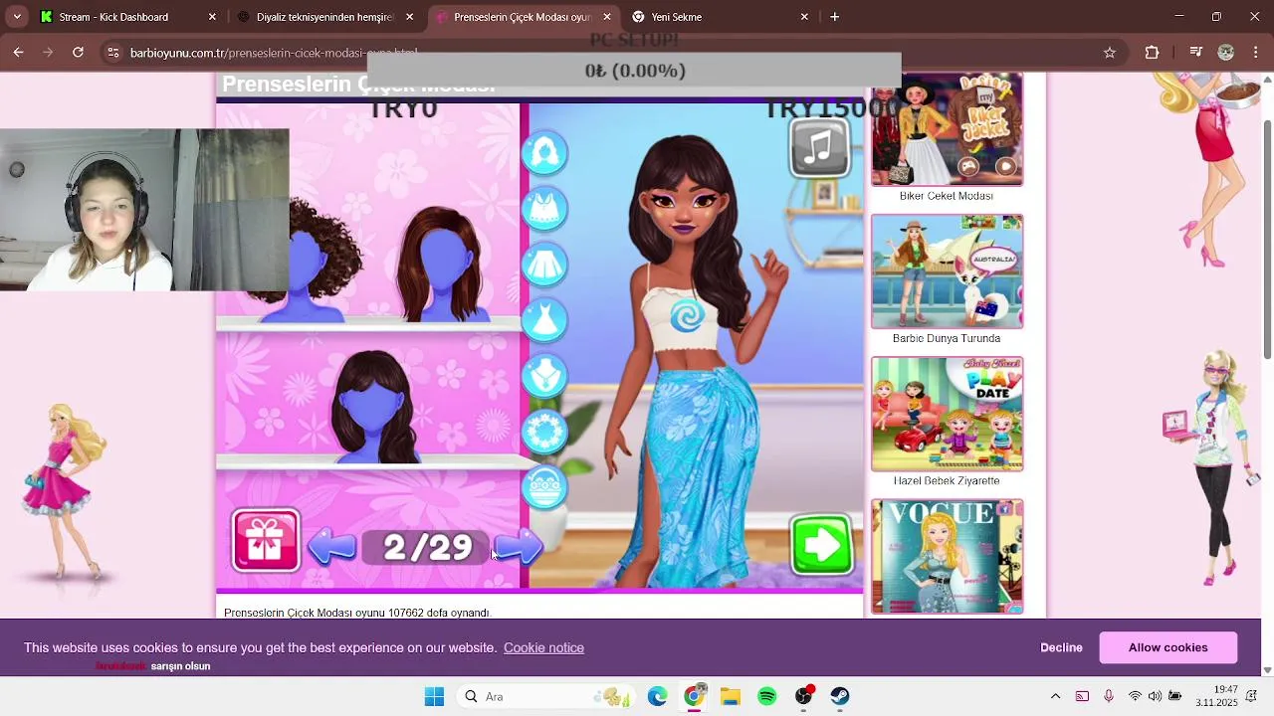Select the hairstyle category icon
The width and height of the screenshot is (1274, 716).
(544, 152)
